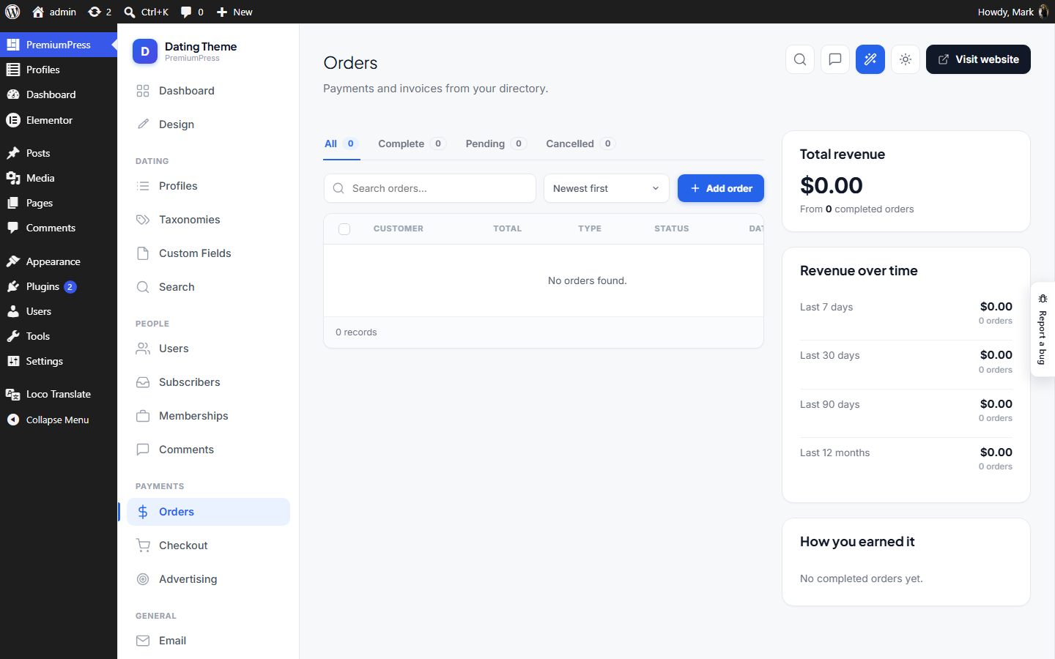Open the chat messages icon button
Viewport: 1055px width, 659px height.
[x=835, y=59]
